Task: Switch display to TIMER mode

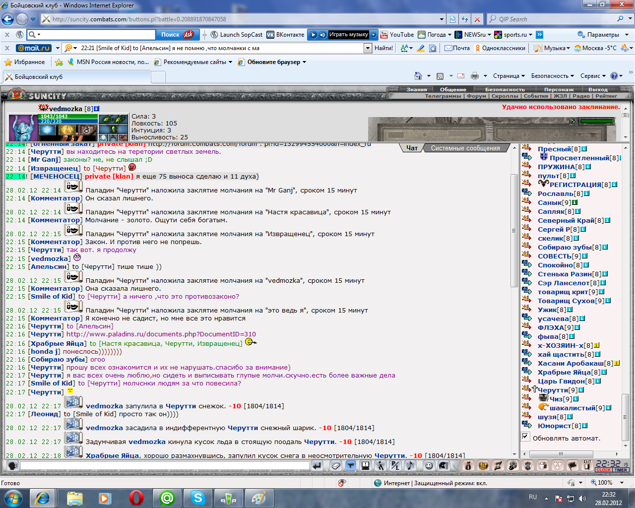Action: click(x=621, y=470)
